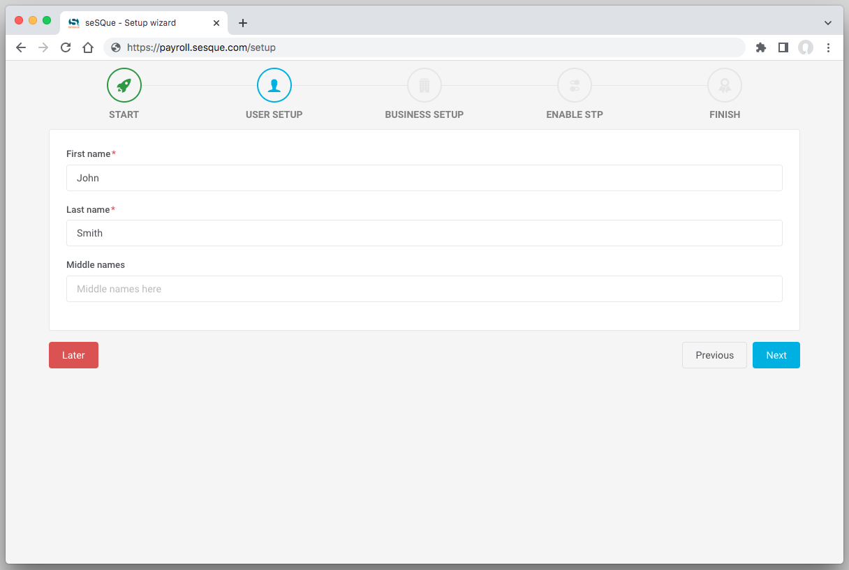Click the yellow macOS minimize button
The image size is (849, 570).
pyautogui.click(x=33, y=20)
